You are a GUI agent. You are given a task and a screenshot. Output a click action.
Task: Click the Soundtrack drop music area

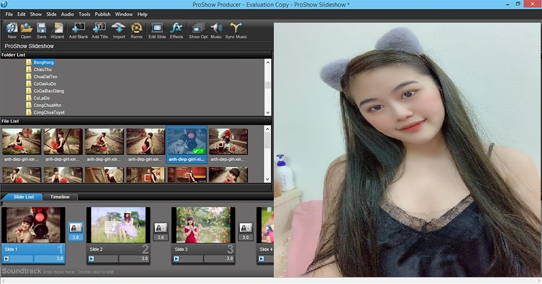point(137,271)
